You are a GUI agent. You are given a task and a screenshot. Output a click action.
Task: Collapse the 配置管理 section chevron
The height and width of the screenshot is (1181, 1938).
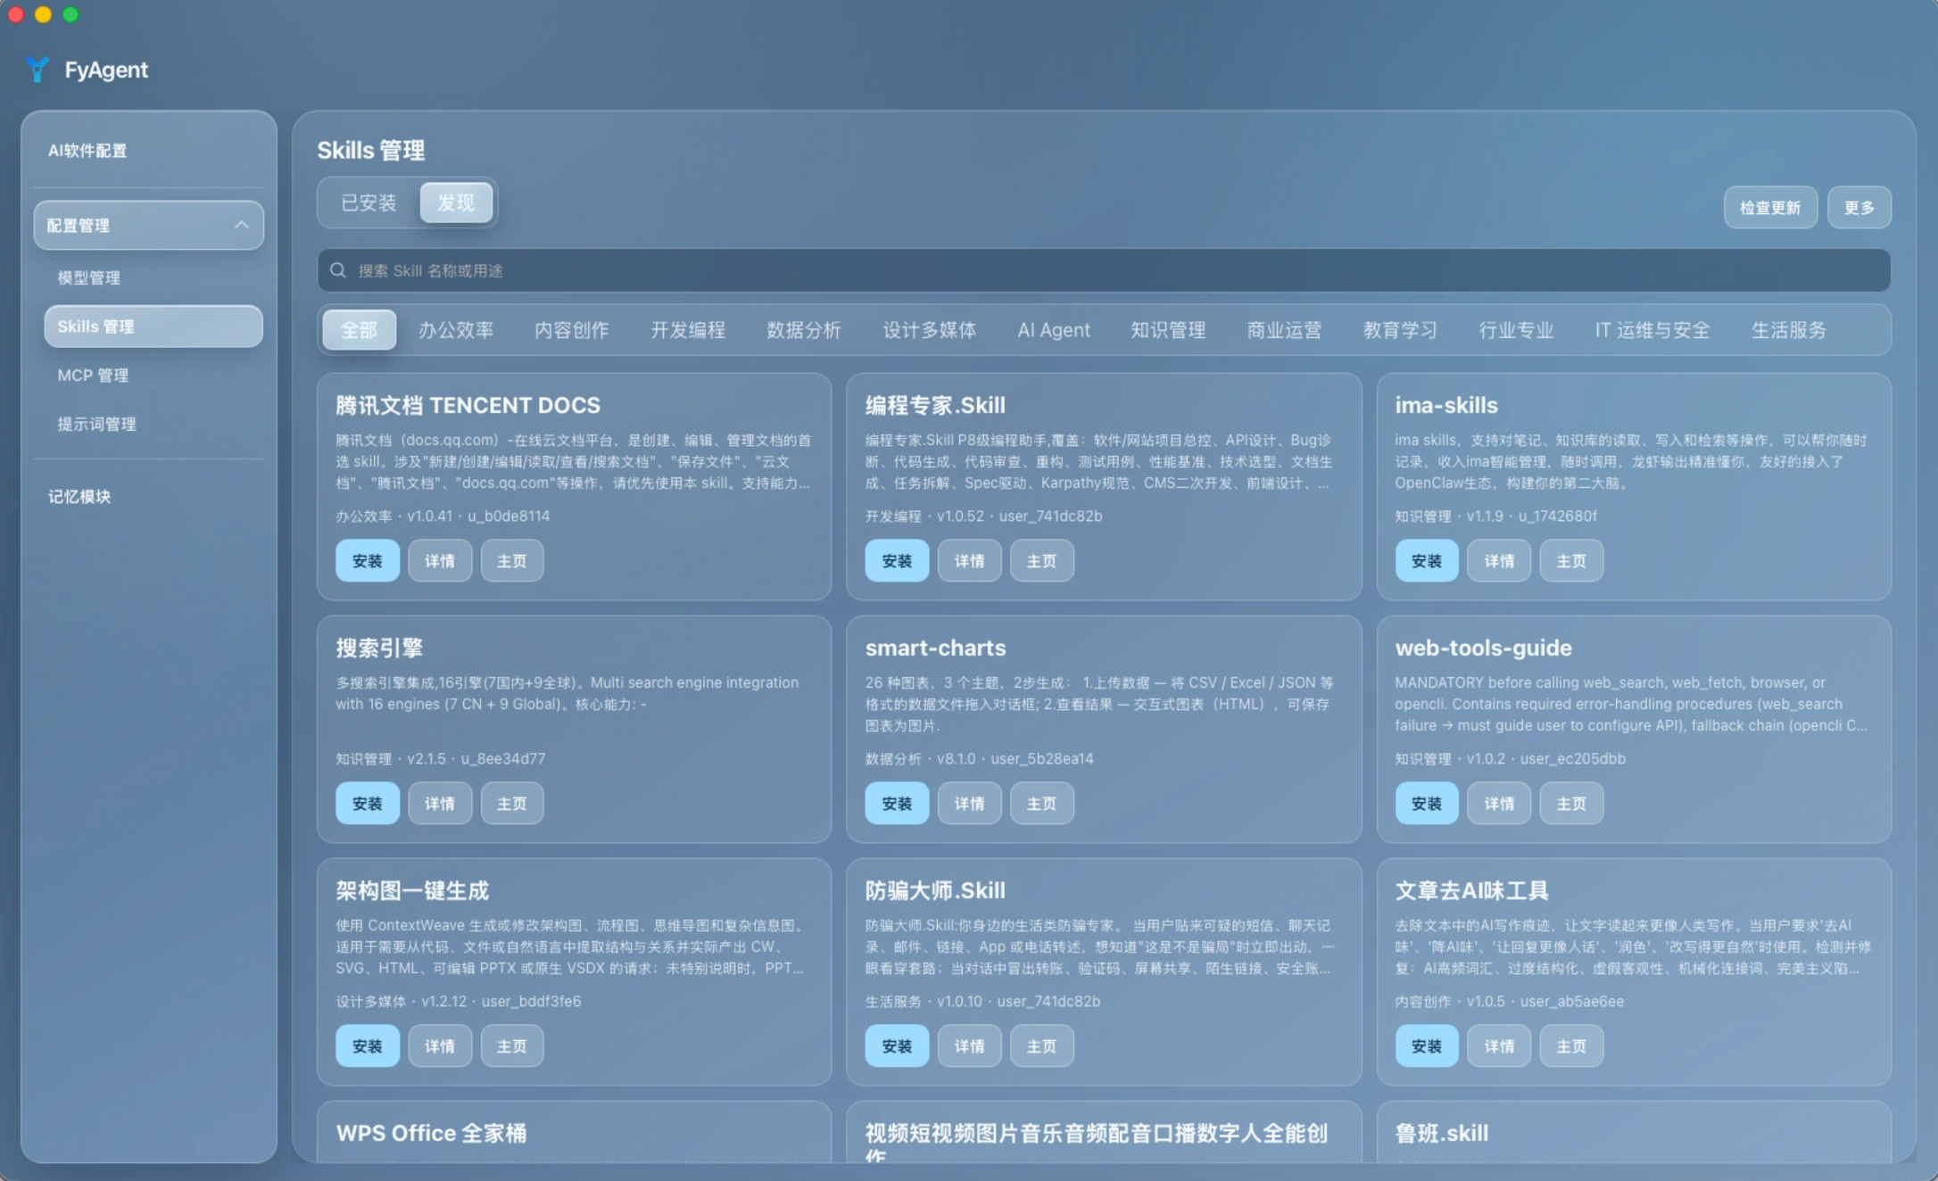241,225
